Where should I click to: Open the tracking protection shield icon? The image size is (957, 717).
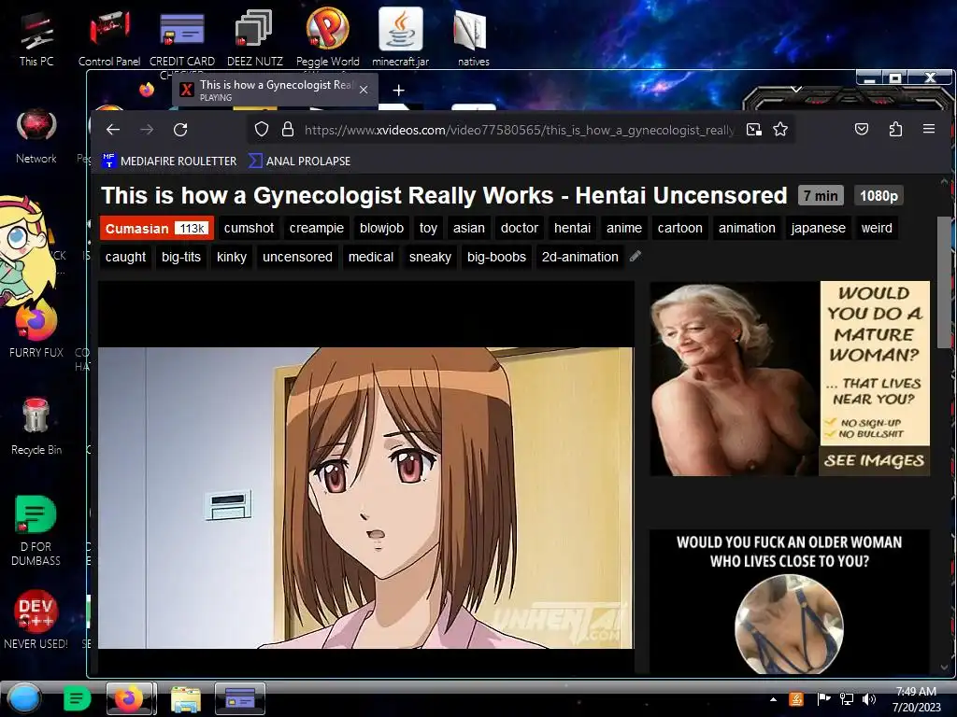tap(262, 129)
